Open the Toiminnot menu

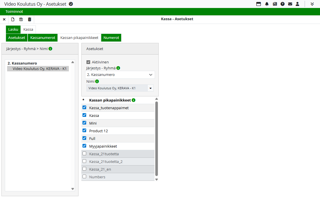coord(14,12)
